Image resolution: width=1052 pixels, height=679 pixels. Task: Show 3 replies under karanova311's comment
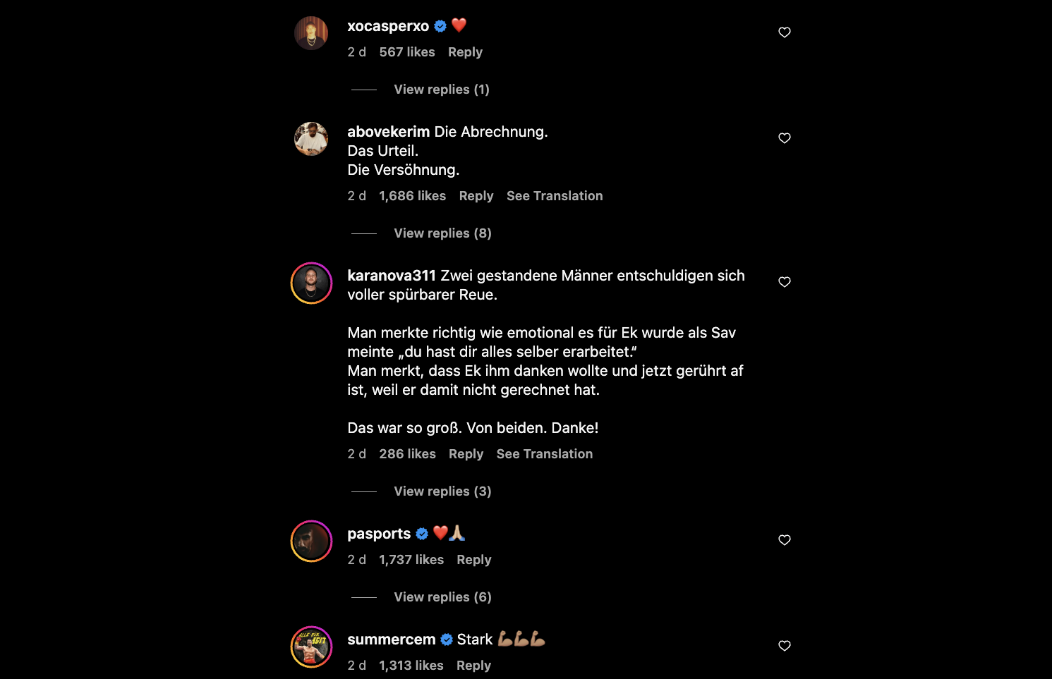coord(442,491)
